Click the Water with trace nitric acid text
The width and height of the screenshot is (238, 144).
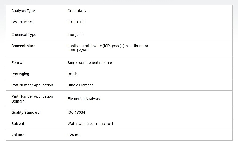coord(90,124)
